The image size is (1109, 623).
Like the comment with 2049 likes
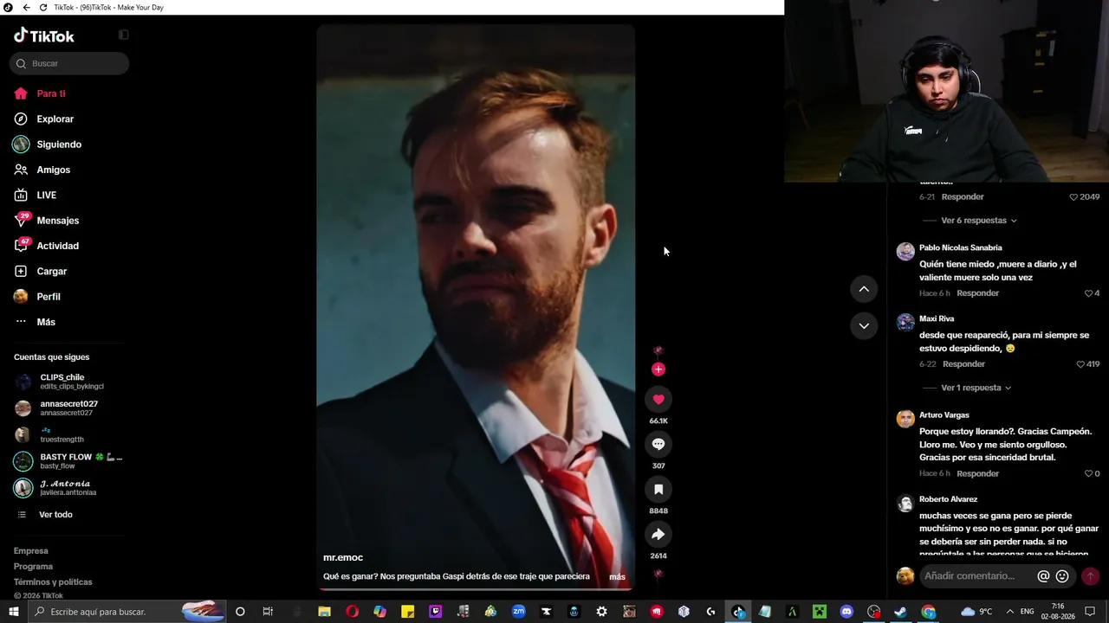(x=1073, y=197)
